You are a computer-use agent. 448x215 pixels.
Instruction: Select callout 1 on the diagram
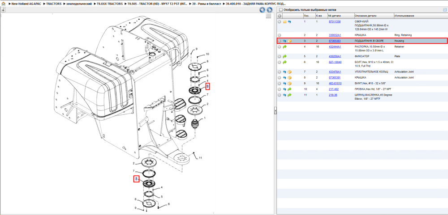click(205, 118)
